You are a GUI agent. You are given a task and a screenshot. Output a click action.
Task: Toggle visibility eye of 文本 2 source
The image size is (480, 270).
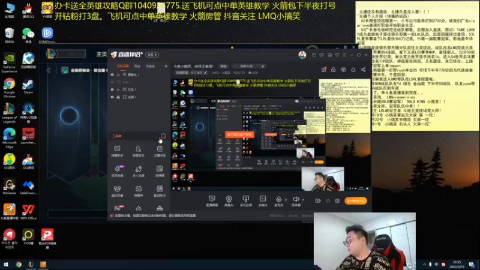(x=112, y=82)
